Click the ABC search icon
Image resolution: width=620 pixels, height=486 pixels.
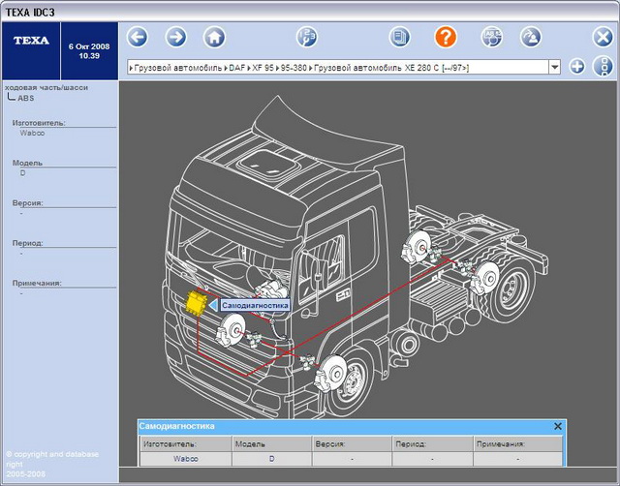(492, 38)
